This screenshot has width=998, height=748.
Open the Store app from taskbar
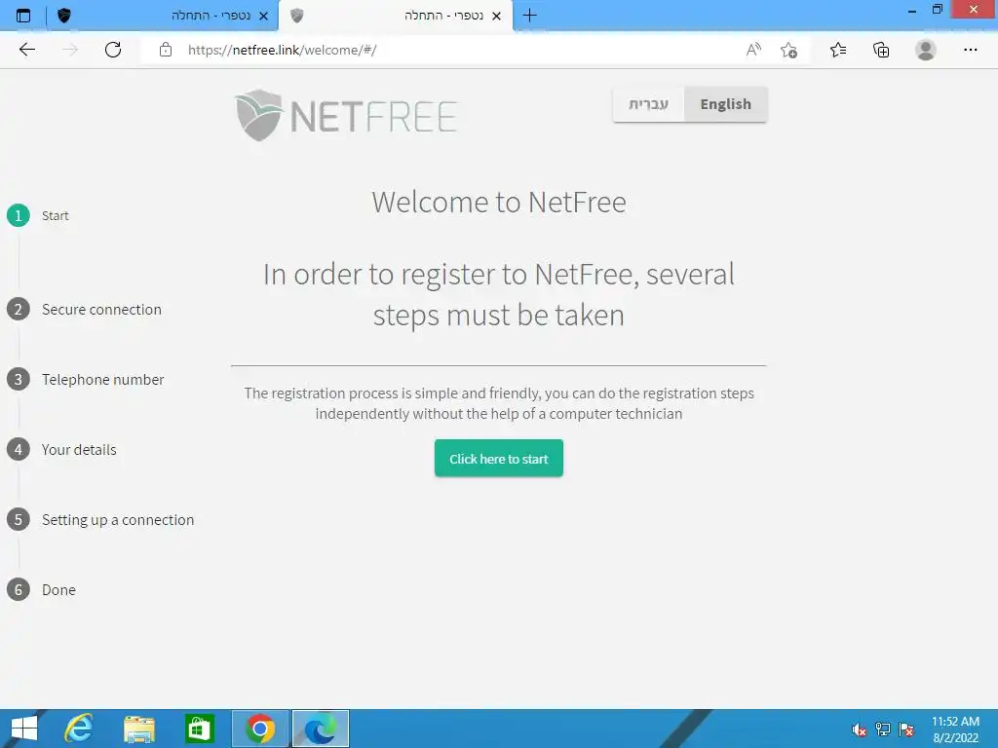pyautogui.click(x=199, y=729)
